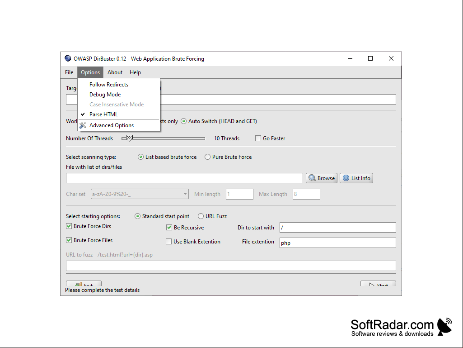463x348 pixels.
Task: Select Auto Switch (HEAD and GET) radio button
Action: 184,121
